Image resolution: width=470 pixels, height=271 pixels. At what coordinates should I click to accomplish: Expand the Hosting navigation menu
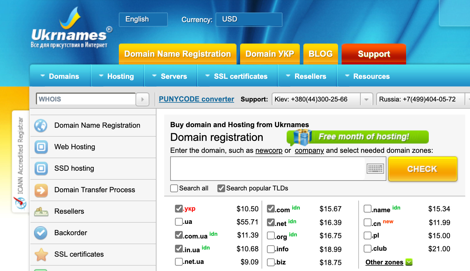[x=117, y=76]
